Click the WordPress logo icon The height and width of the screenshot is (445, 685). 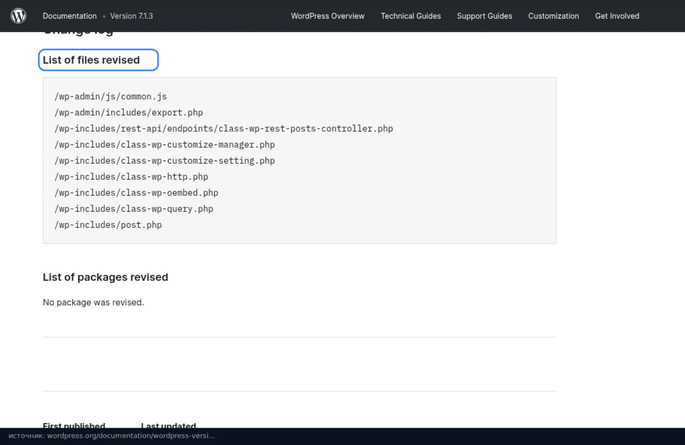pos(18,16)
